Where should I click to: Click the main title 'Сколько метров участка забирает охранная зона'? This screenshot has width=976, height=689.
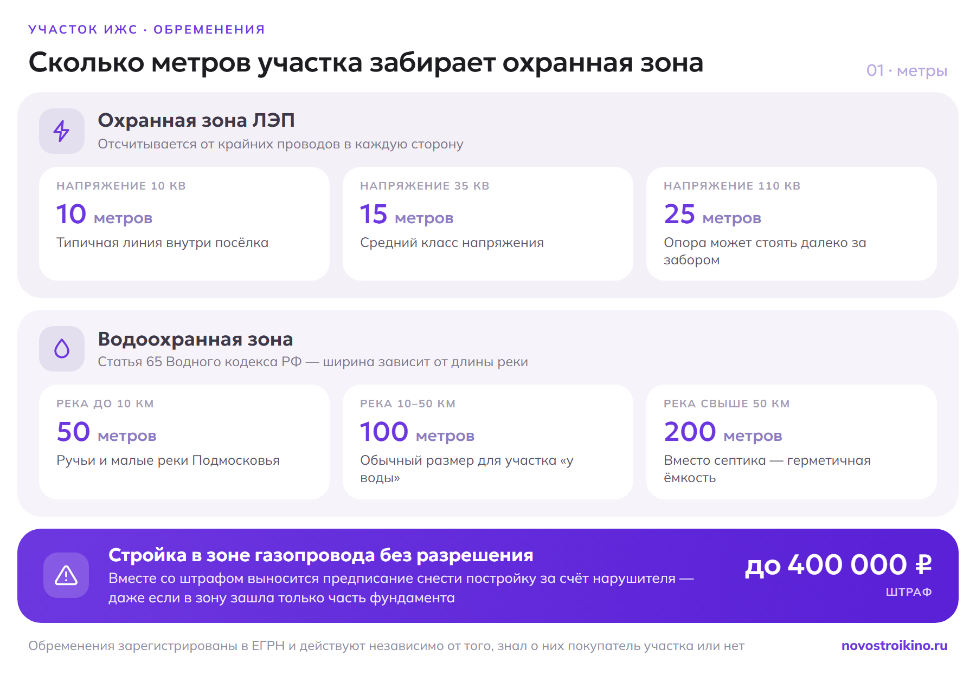(x=366, y=62)
